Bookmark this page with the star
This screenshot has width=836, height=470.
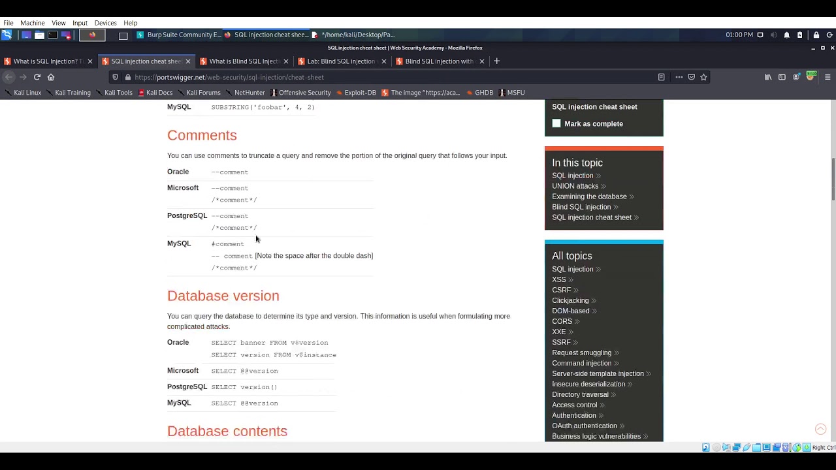point(703,77)
